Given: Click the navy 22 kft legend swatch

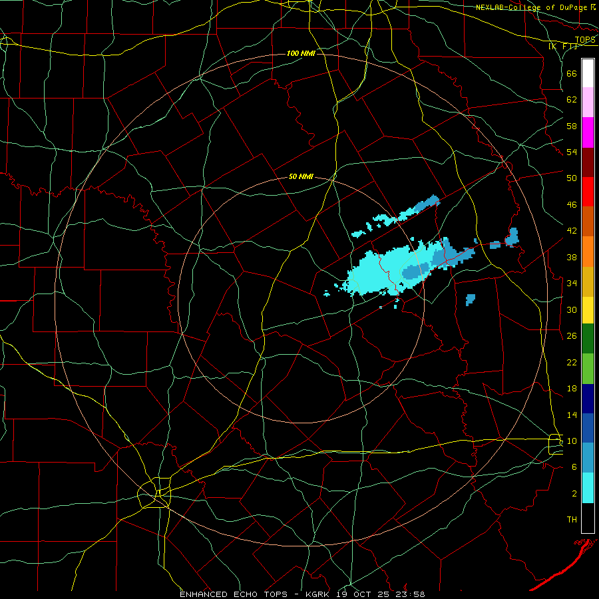Looking at the screenshot, I should coord(588,399).
